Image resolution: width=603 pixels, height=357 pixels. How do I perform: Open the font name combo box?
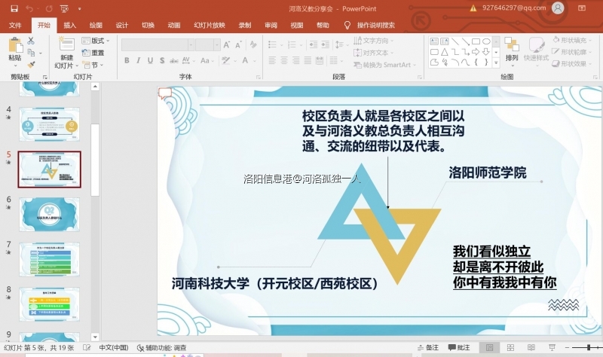point(158,44)
